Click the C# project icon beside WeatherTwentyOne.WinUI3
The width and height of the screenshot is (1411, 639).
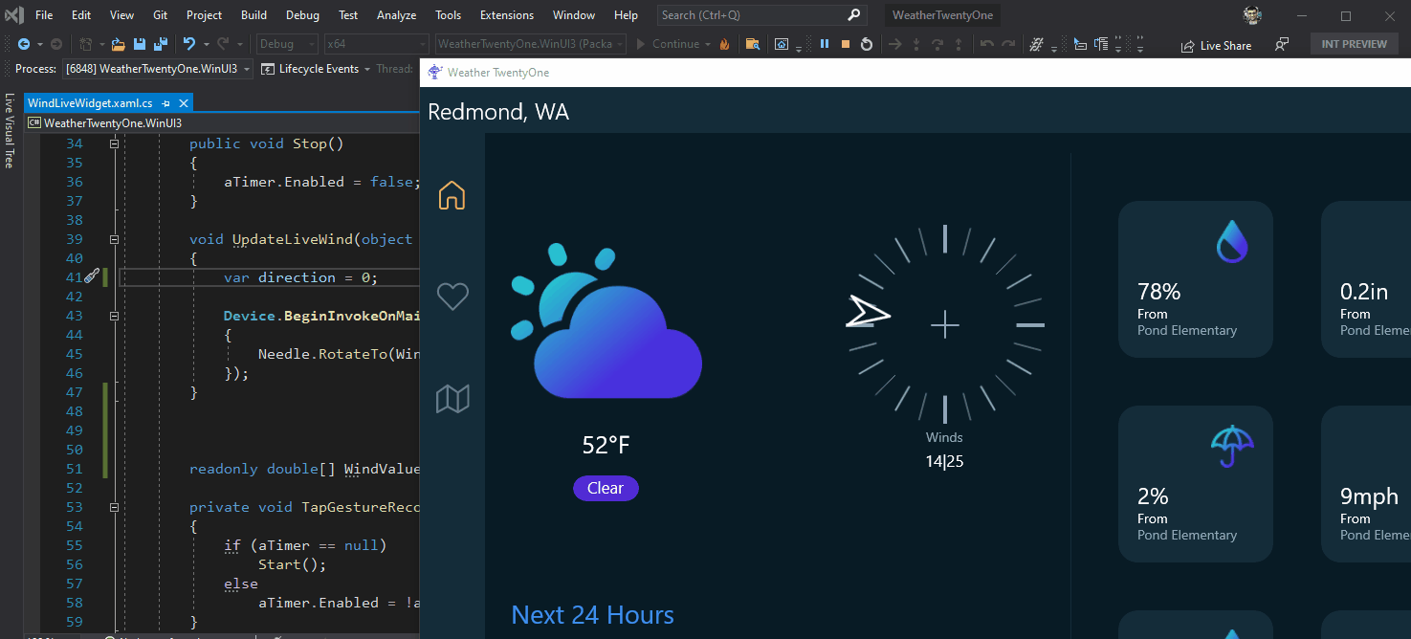34,122
